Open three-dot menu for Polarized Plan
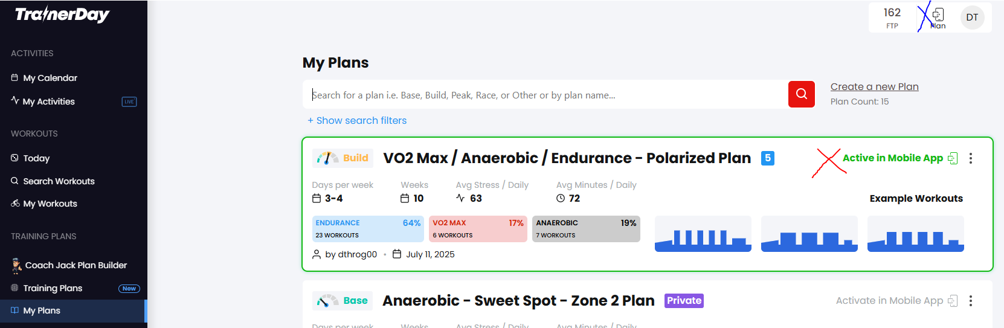This screenshot has width=1004, height=328. (971, 158)
